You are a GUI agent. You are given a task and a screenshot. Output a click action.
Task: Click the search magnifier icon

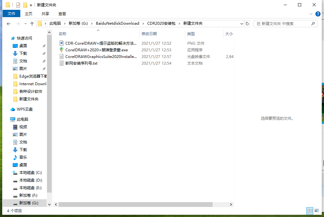click(x=313, y=23)
